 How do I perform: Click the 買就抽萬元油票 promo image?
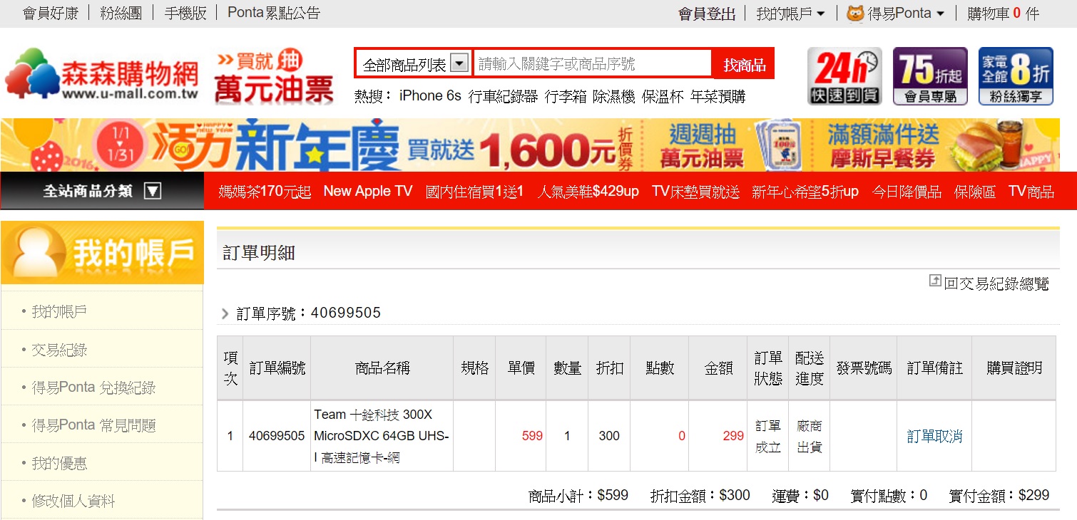click(275, 77)
